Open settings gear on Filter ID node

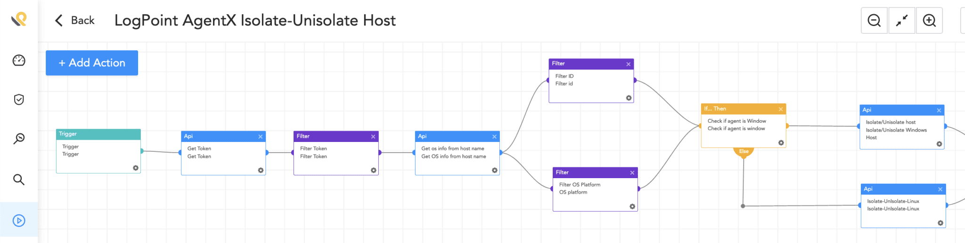tap(629, 98)
